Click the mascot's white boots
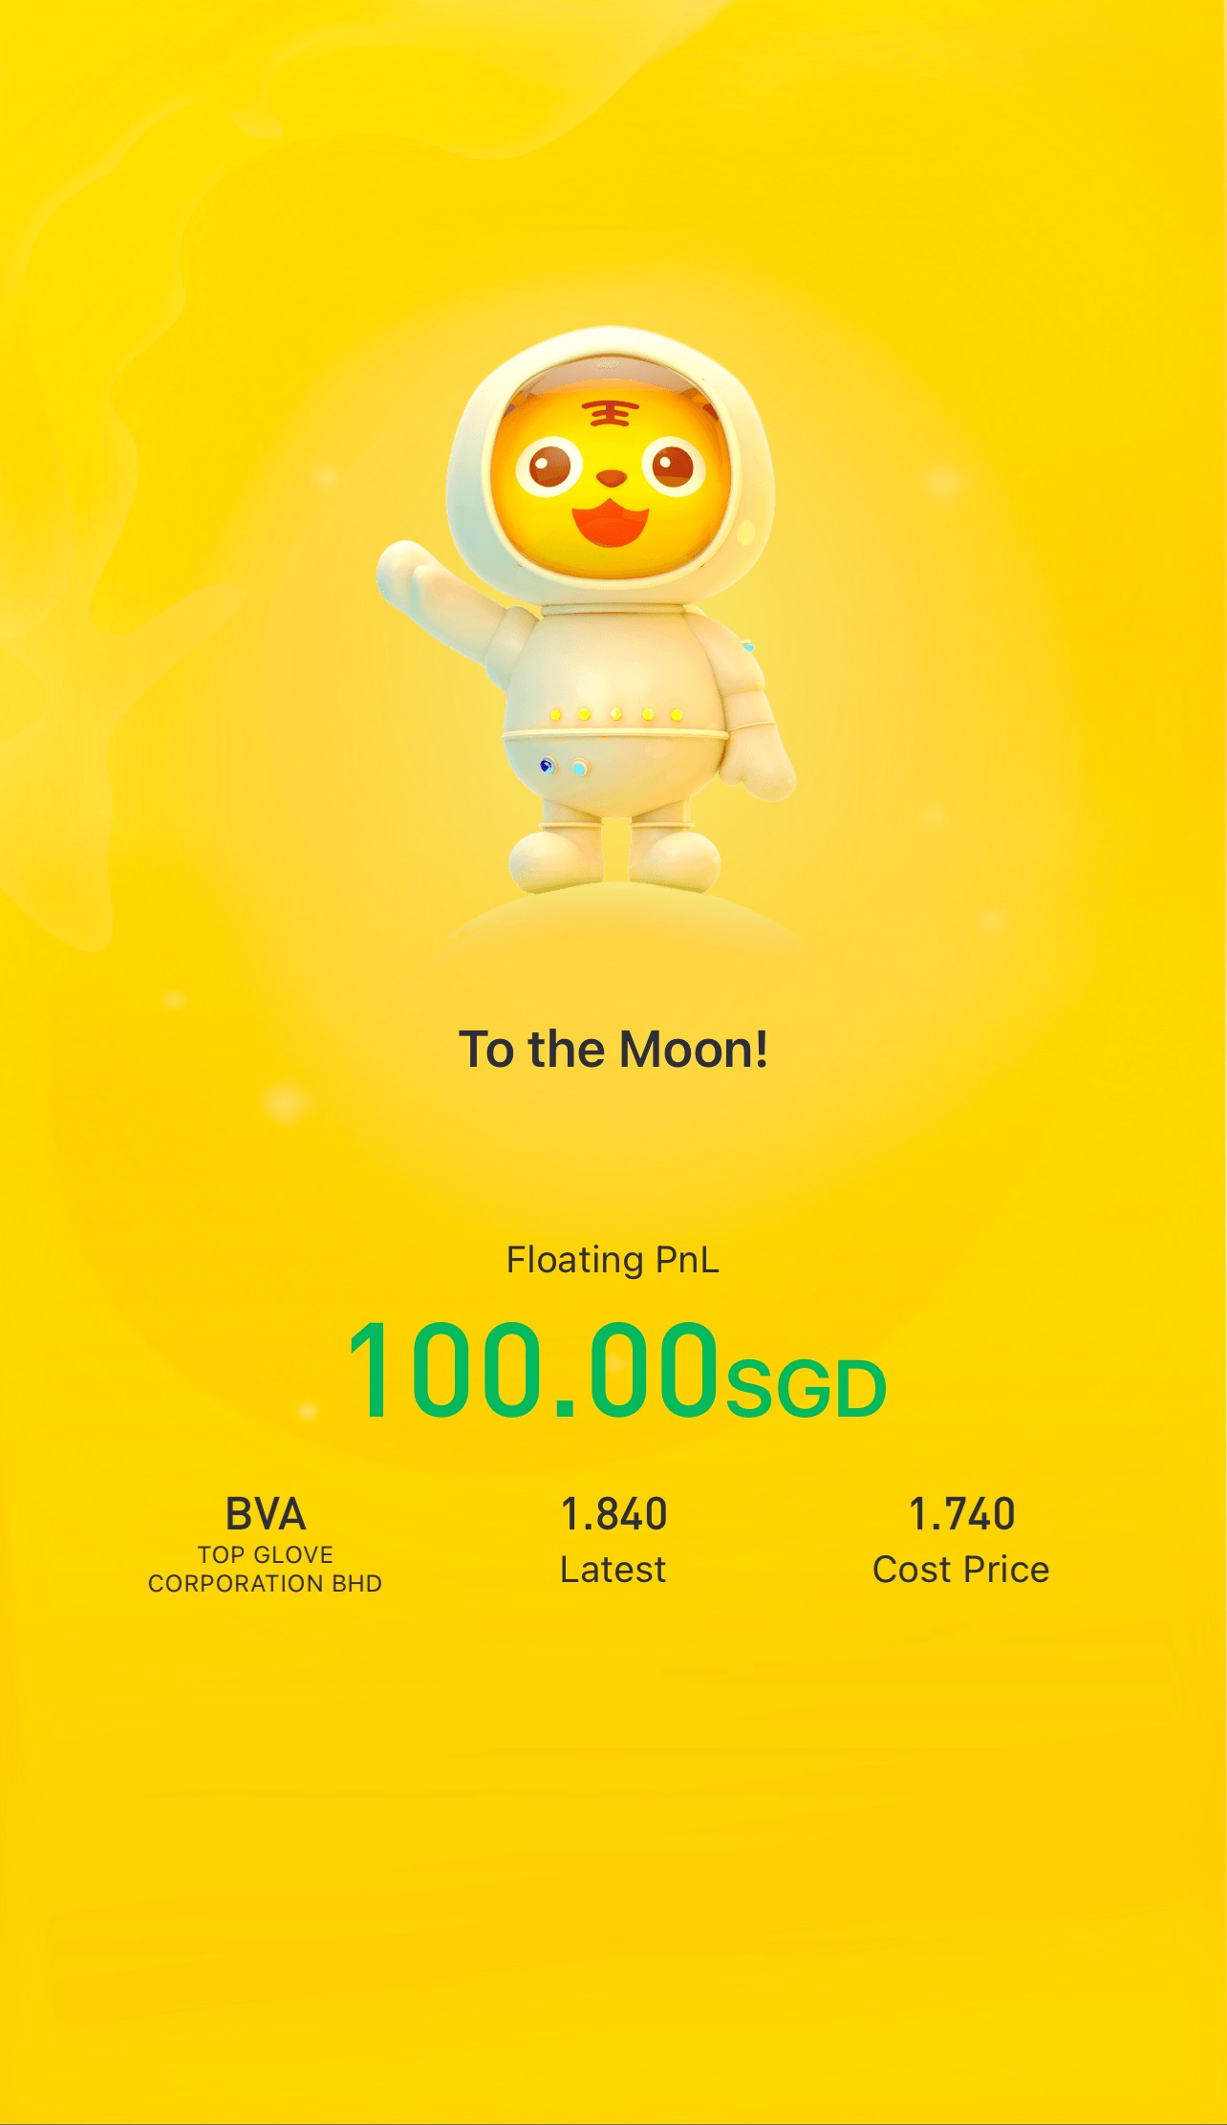The image size is (1227, 2125). (613, 857)
